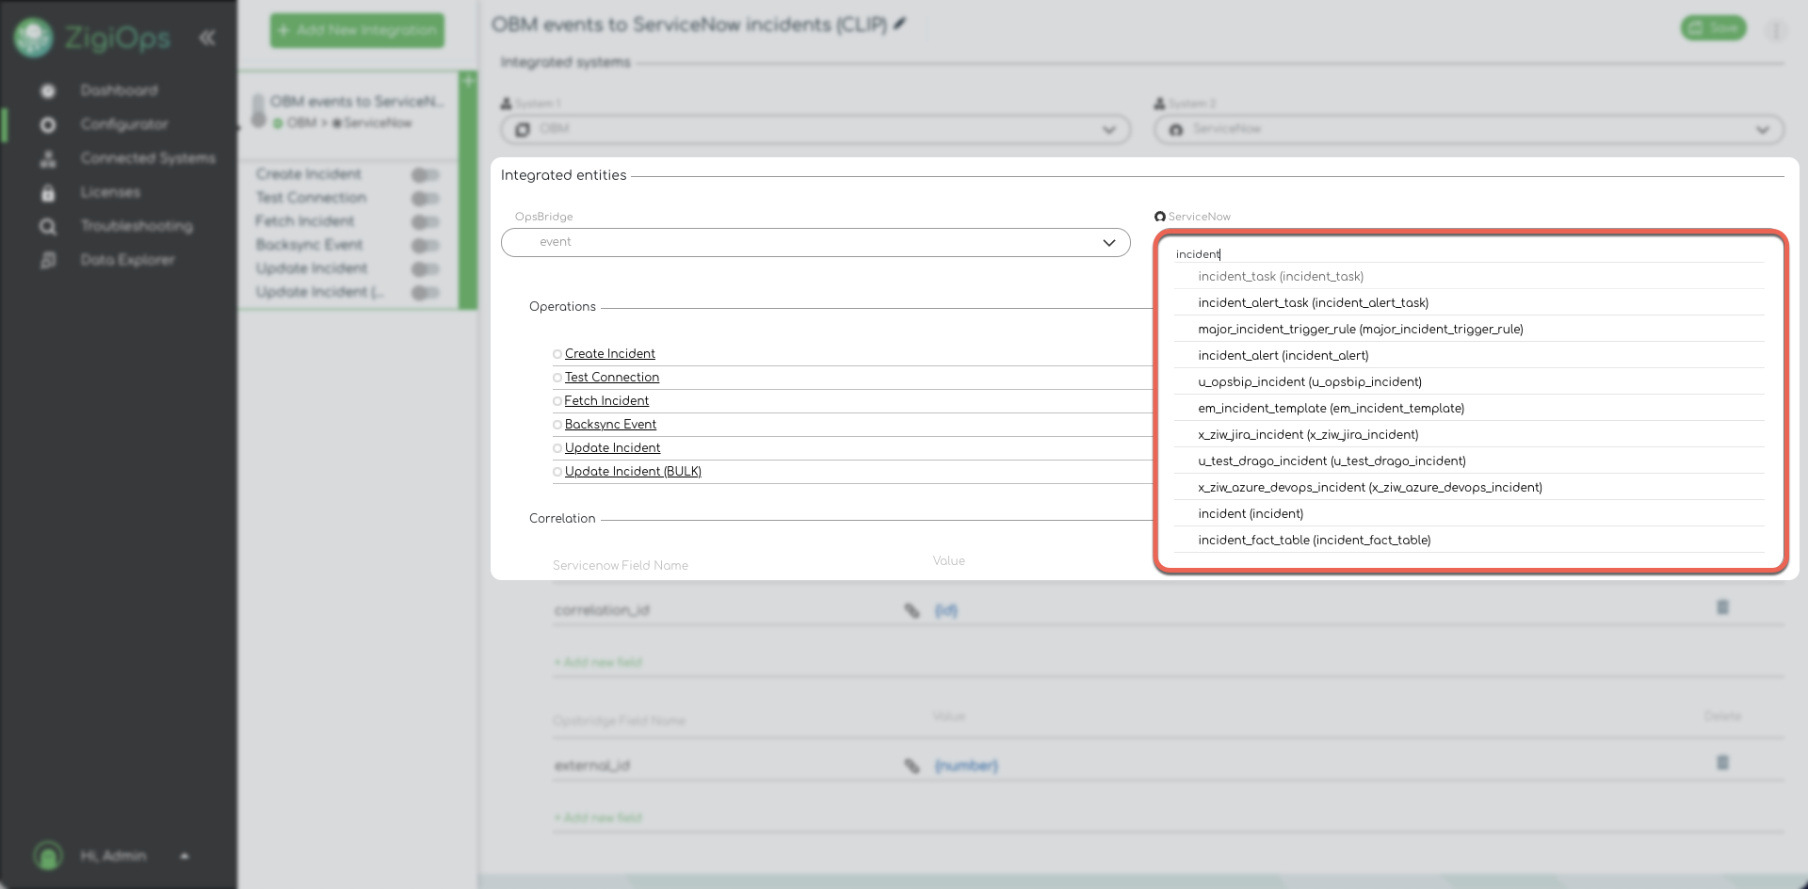
Task: Toggle the Fetch Incident switch
Action: [425, 222]
